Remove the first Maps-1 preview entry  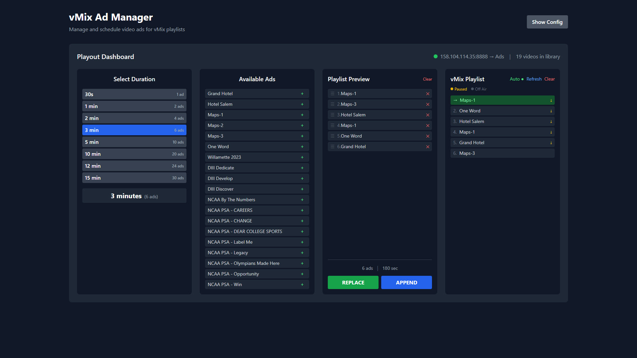(x=428, y=93)
